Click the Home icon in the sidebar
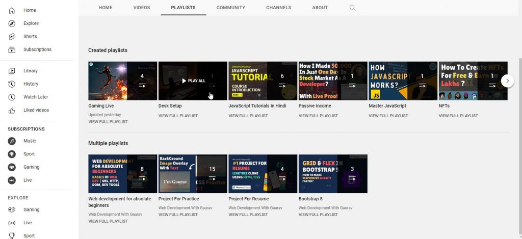522x239 pixels. (x=12, y=10)
